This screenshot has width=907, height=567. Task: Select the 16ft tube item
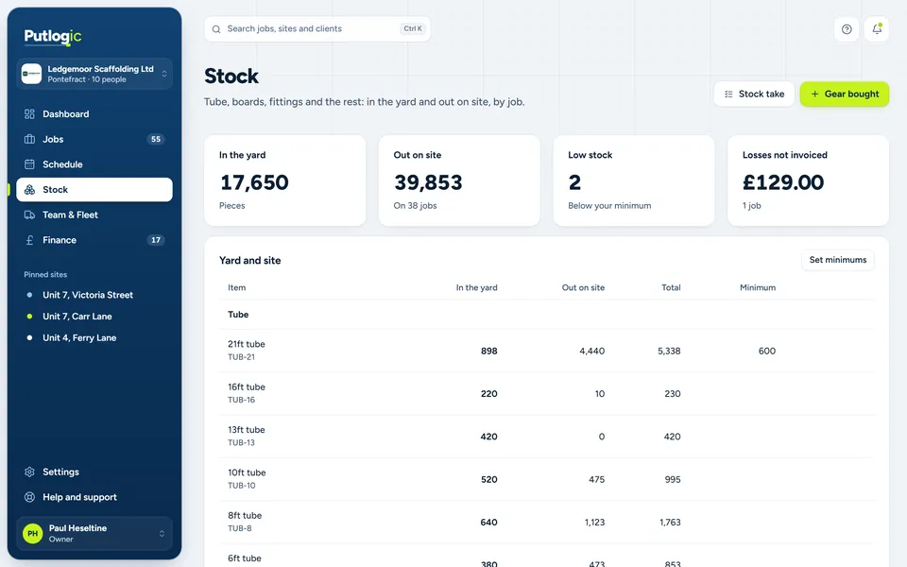[247, 387]
